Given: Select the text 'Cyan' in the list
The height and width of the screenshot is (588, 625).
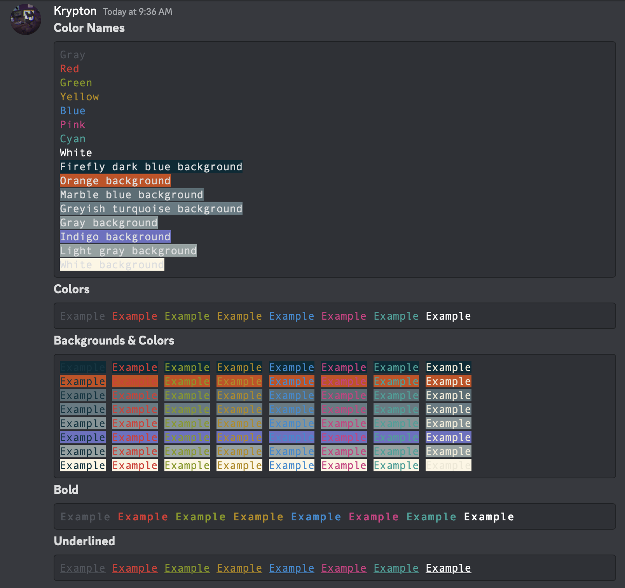Looking at the screenshot, I should click(73, 139).
